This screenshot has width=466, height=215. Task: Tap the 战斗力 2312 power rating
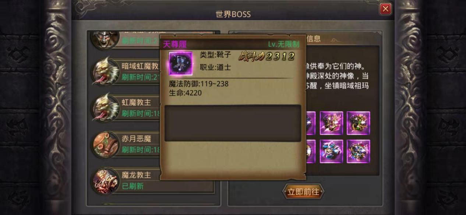coord(266,56)
